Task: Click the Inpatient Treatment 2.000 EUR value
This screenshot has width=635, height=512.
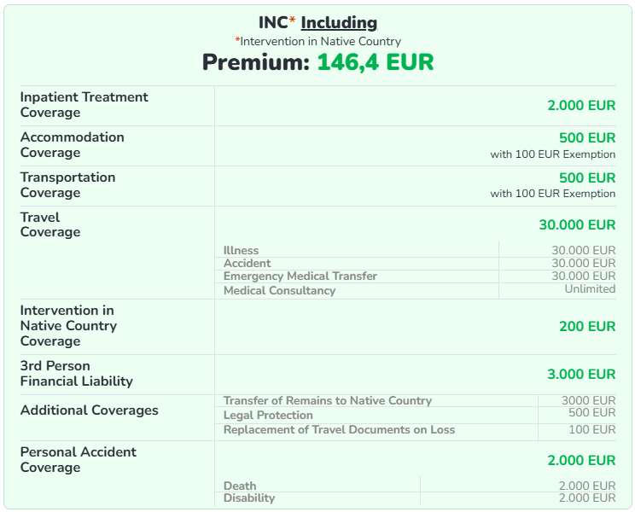Action: pyautogui.click(x=581, y=106)
